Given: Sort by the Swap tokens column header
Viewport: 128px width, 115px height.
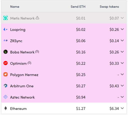Looking at the screenshot, I should (109, 7).
